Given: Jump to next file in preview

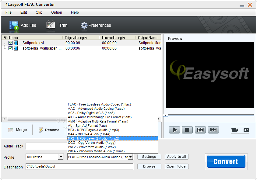Looking at the screenshot, I should point(213,130).
